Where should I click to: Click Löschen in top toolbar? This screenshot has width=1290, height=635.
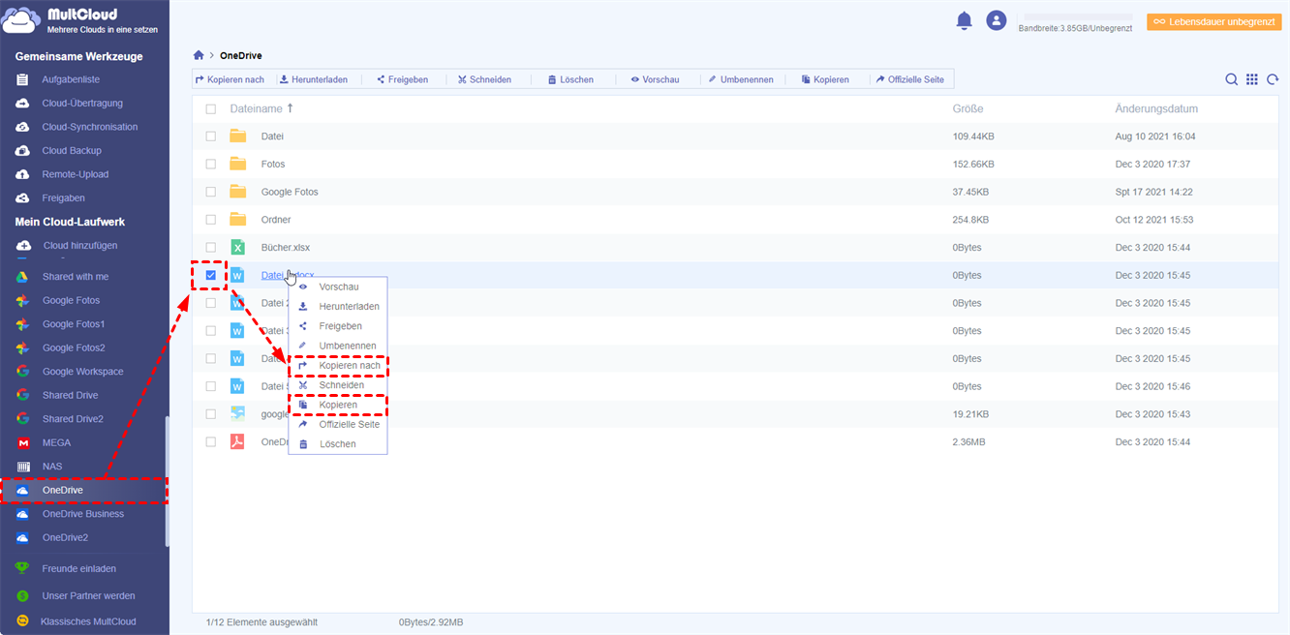pyautogui.click(x=570, y=79)
